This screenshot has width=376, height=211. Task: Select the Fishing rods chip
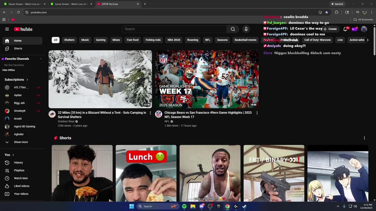point(153,40)
